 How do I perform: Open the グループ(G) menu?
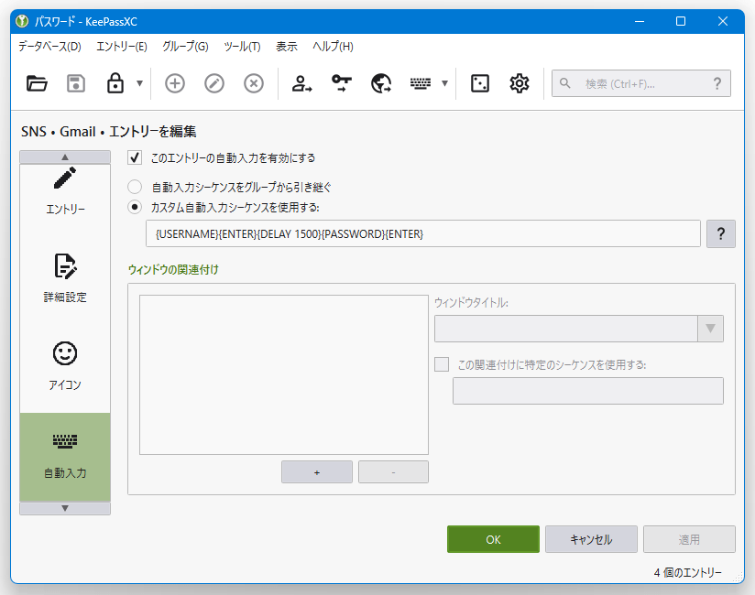(185, 47)
